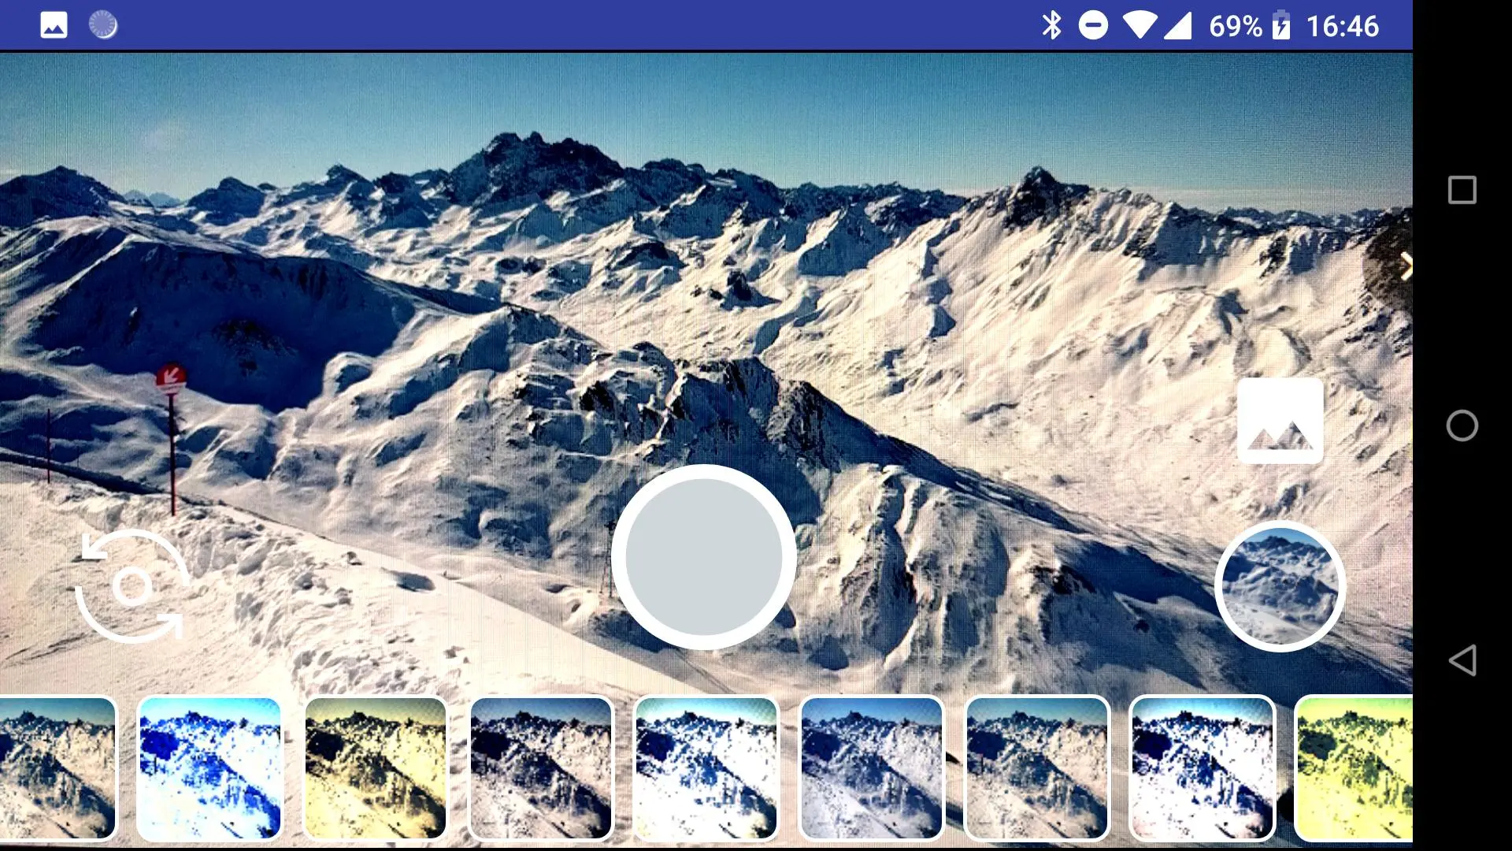Open the last photo circular thumbnail
This screenshot has width=1512, height=851.
pos(1280,586)
